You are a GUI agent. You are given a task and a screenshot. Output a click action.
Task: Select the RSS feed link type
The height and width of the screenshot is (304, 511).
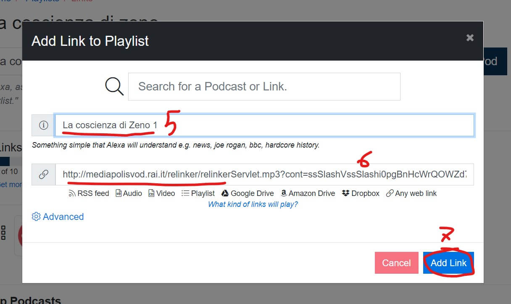point(89,193)
